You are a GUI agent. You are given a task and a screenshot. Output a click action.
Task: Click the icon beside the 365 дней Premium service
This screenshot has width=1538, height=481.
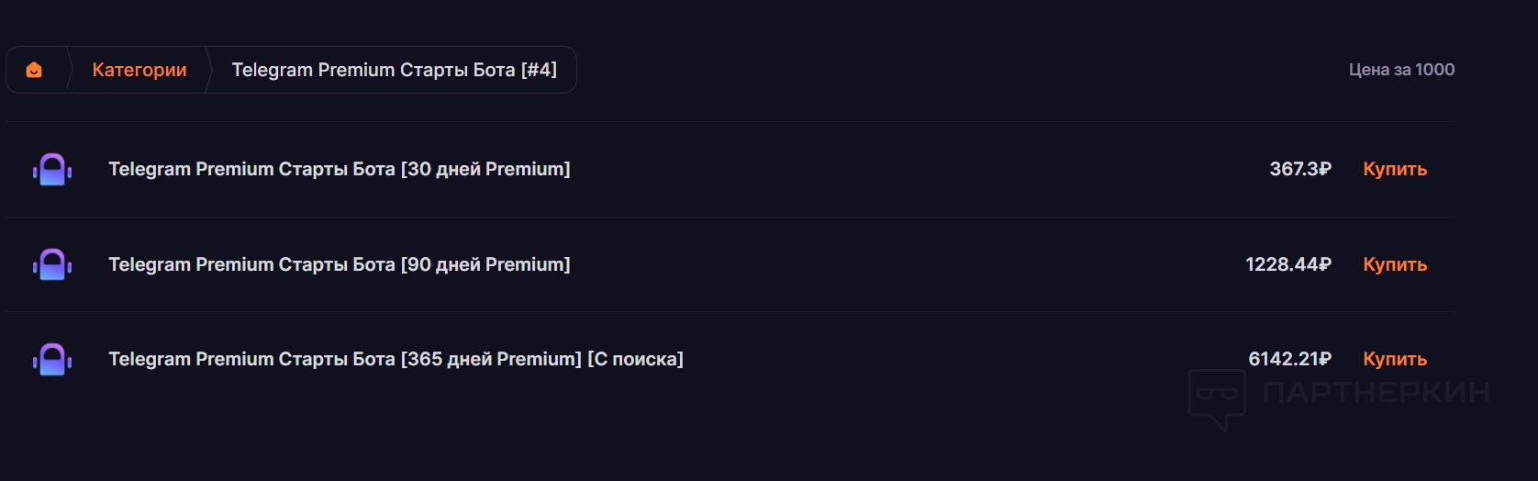[52, 360]
